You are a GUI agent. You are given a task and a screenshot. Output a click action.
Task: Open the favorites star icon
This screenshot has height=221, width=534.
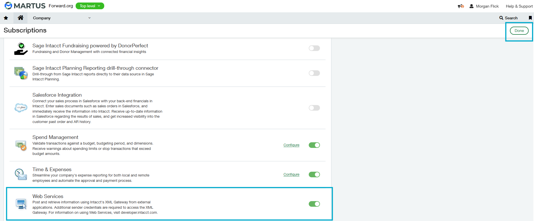pos(6,18)
